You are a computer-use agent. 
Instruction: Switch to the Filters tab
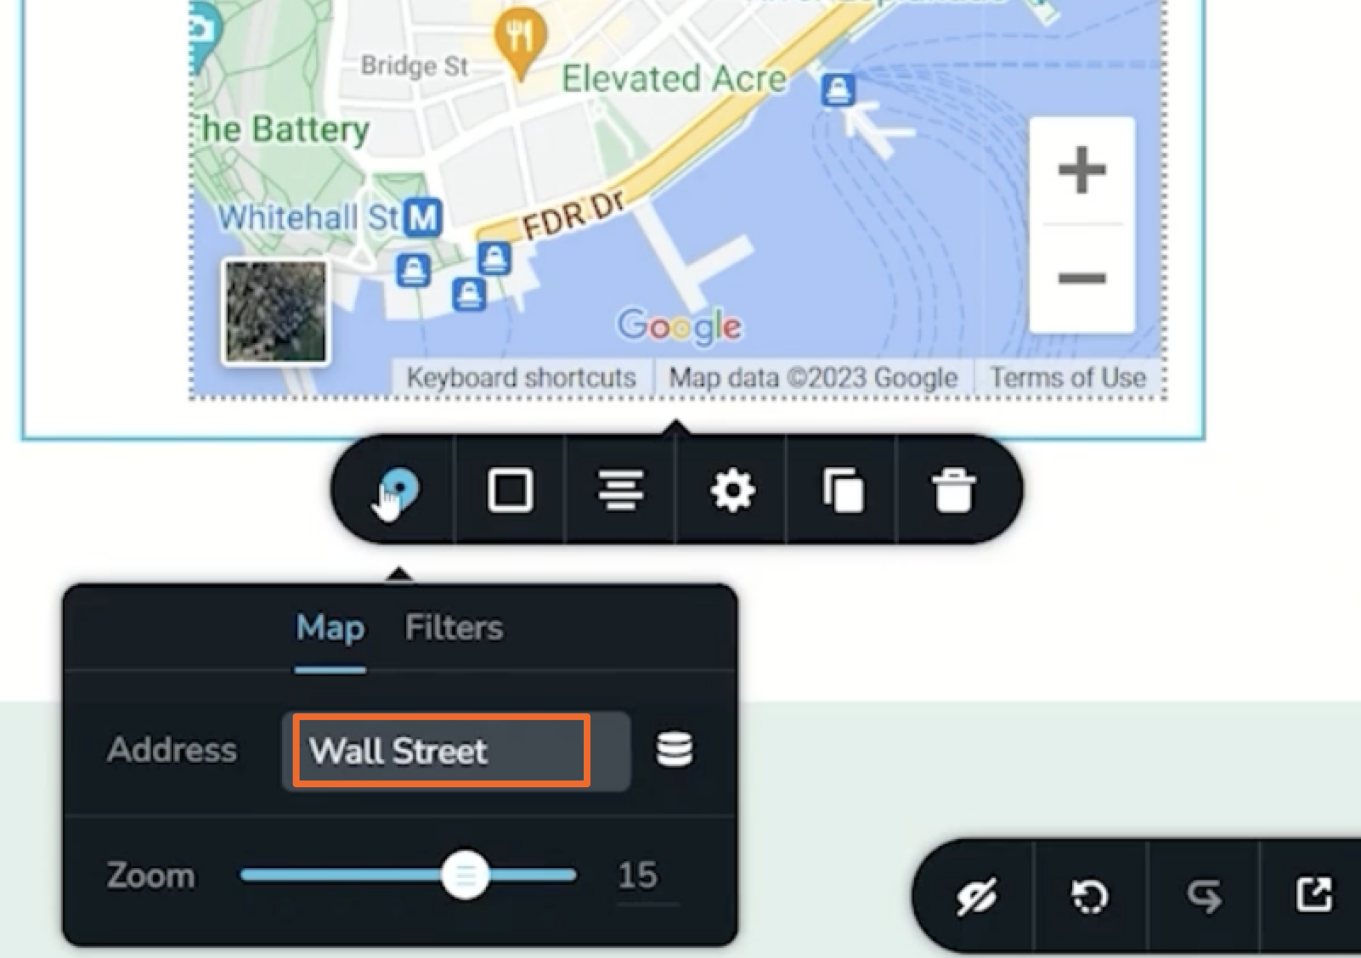pos(454,628)
